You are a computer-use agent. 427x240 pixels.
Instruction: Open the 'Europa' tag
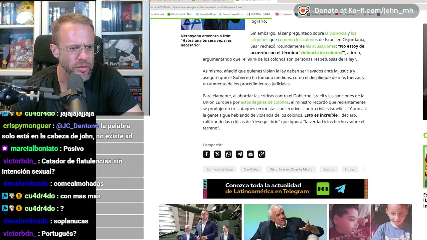pyautogui.click(x=329, y=169)
